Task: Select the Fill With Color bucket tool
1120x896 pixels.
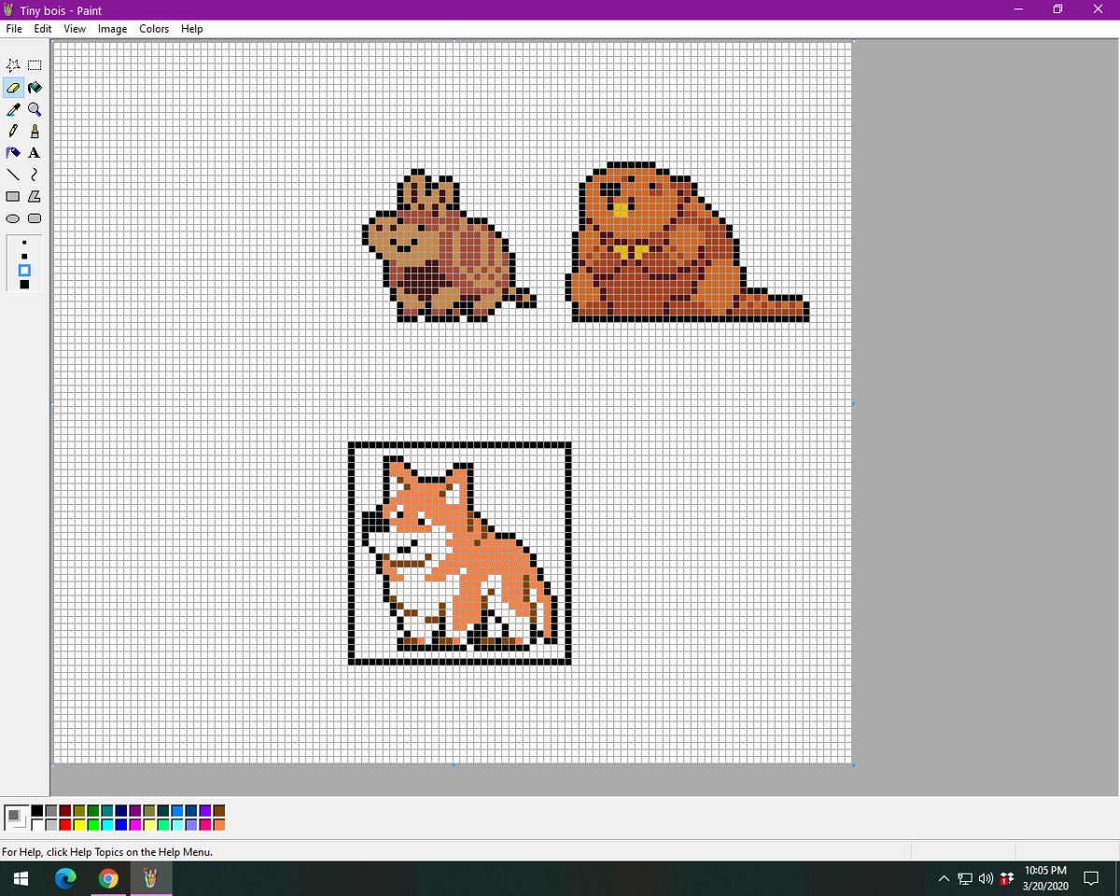Action: (x=35, y=88)
